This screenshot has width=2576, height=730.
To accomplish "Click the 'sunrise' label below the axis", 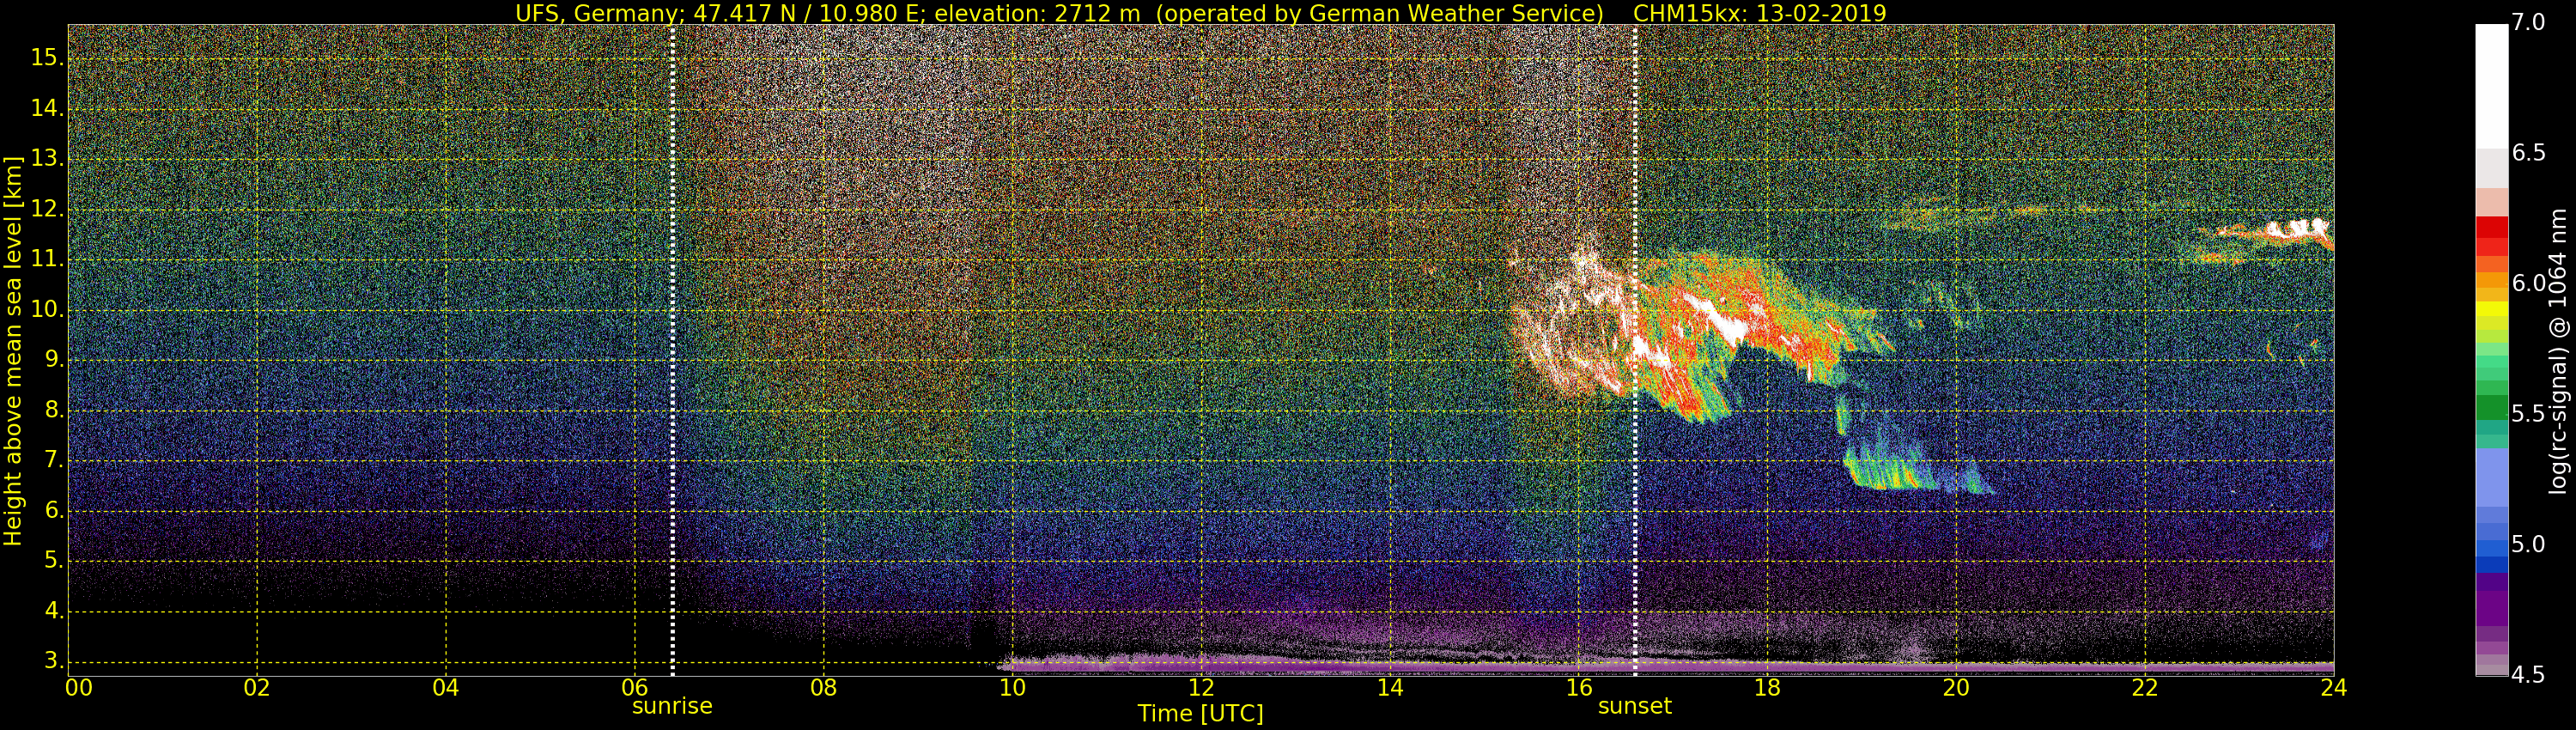I will tap(672, 706).
